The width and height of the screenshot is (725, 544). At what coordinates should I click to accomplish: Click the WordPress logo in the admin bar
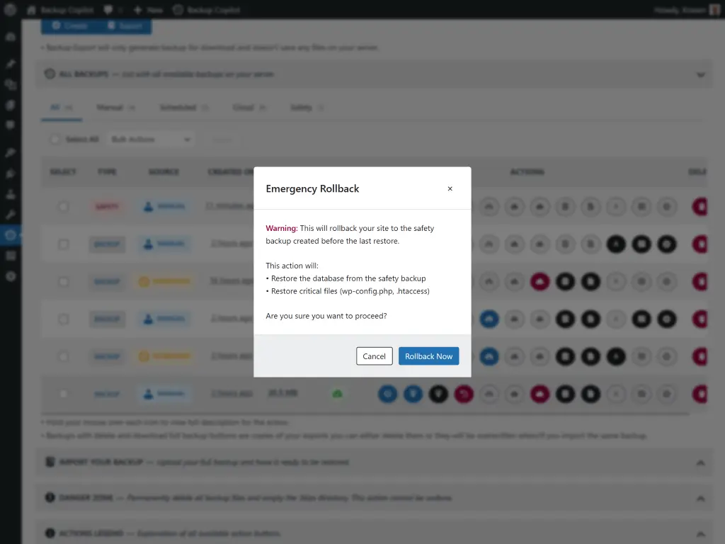9,10
